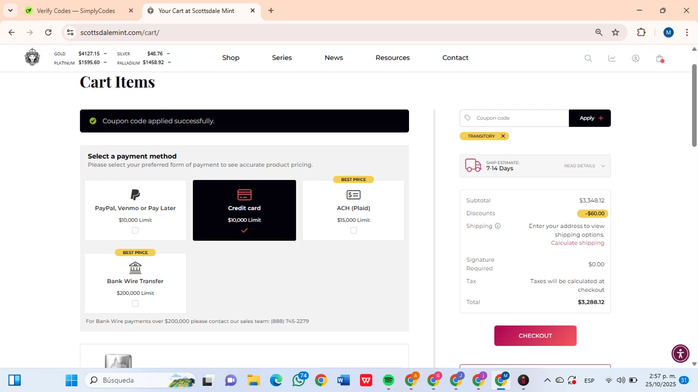Open the taskbar clock and date
698x392 pixels.
pyautogui.click(x=660, y=380)
